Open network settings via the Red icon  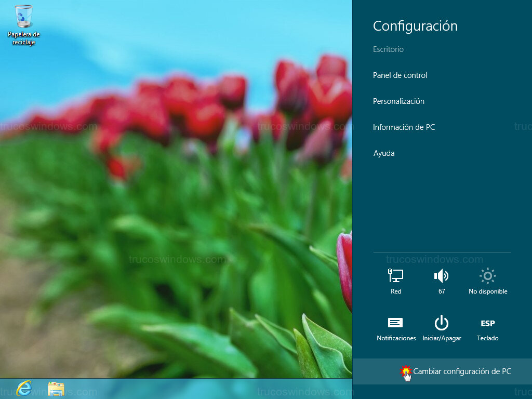(x=395, y=278)
